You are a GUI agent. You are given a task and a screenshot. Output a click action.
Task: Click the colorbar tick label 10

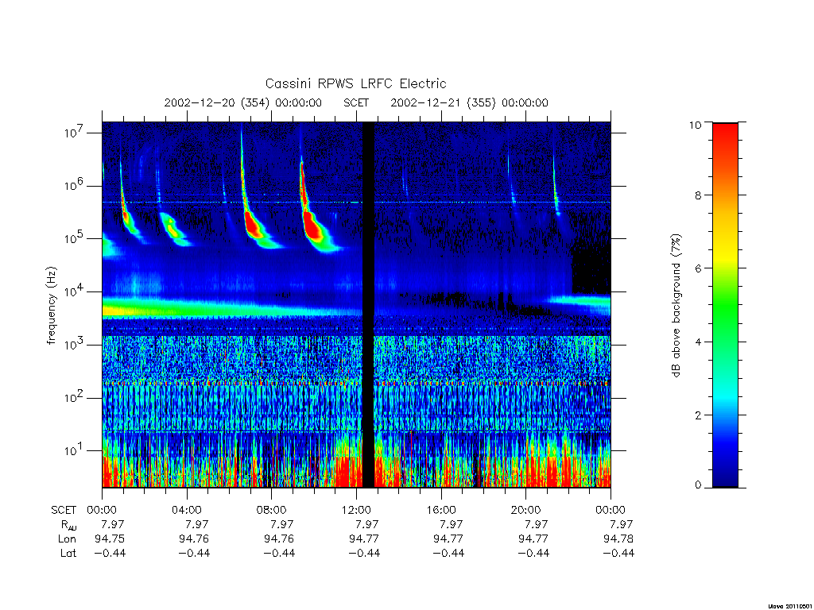695,125
